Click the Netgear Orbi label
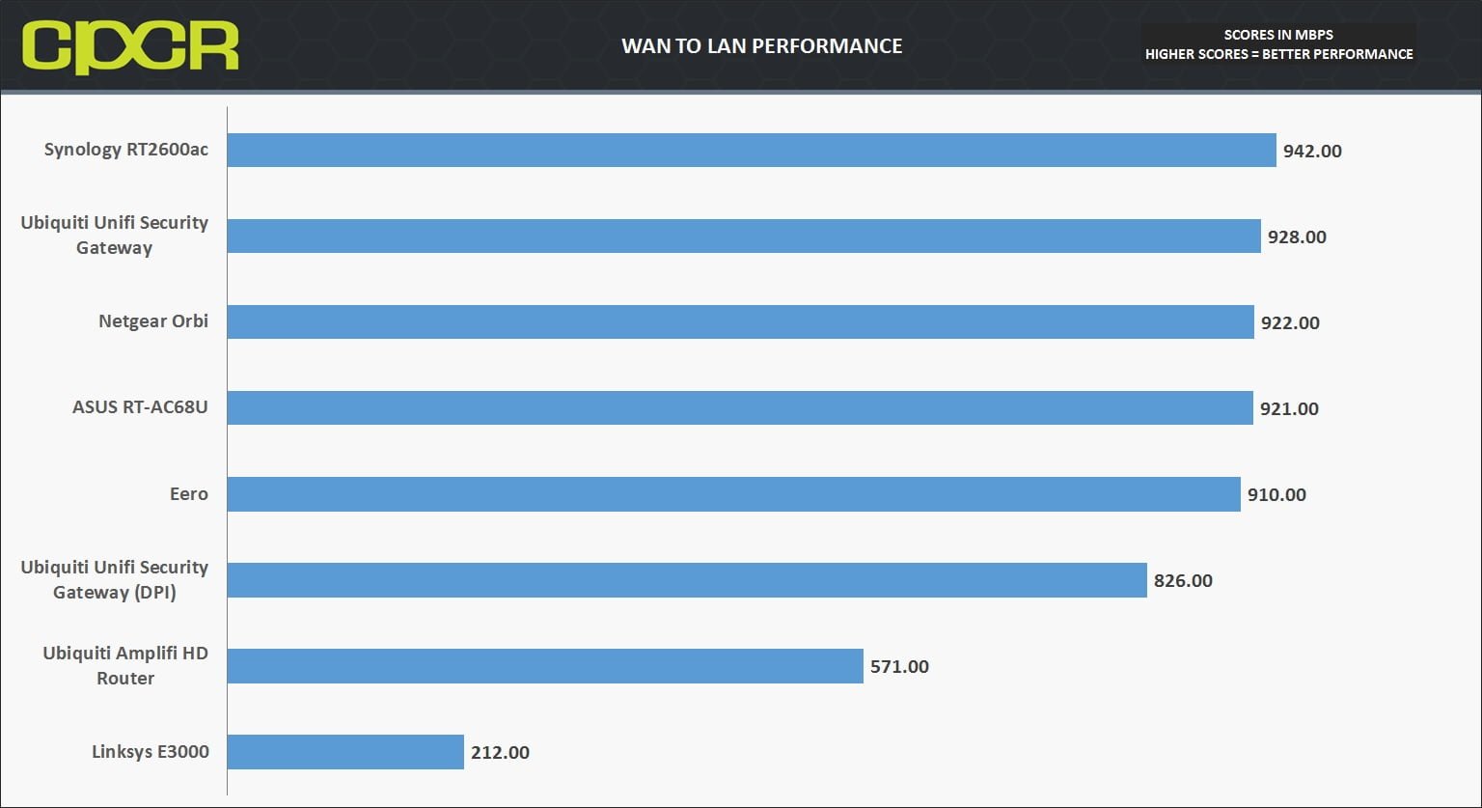 tap(153, 321)
